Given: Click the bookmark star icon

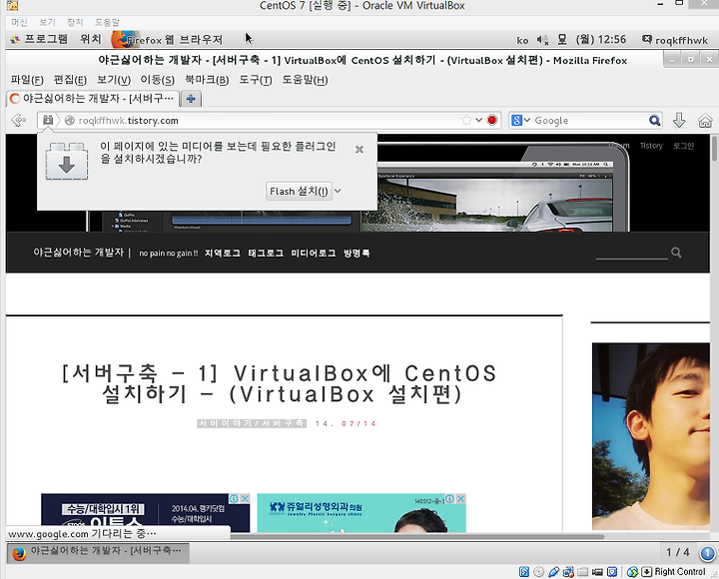Looking at the screenshot, I should pyautogui.click(x=466, y=120).
